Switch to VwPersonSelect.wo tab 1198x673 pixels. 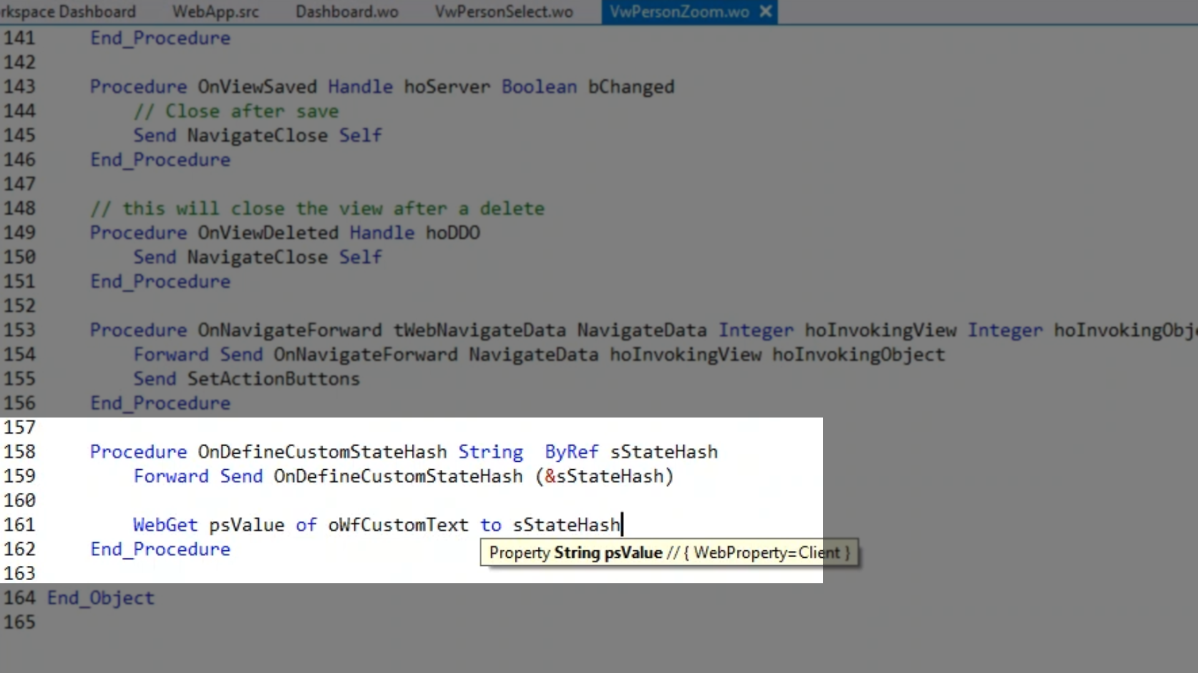pyautogui.click(x=504, y=12)
